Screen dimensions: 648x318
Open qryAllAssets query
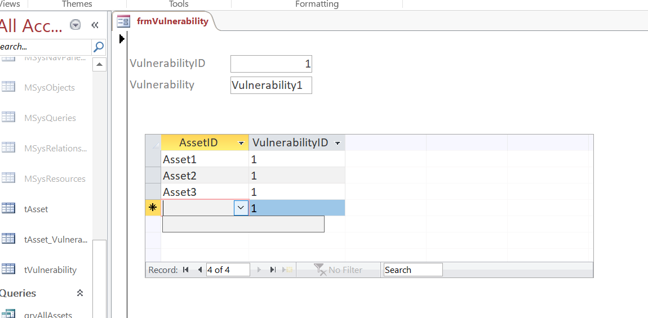click(47, 315)
